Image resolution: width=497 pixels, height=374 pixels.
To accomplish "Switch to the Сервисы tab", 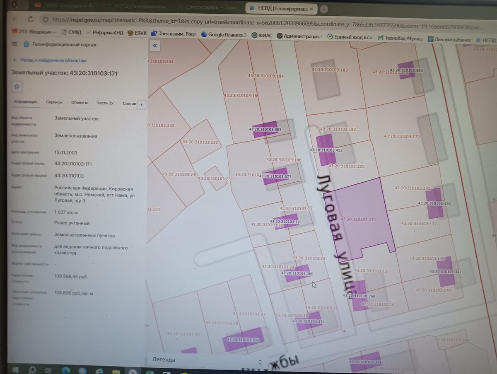I will point(54,102).
